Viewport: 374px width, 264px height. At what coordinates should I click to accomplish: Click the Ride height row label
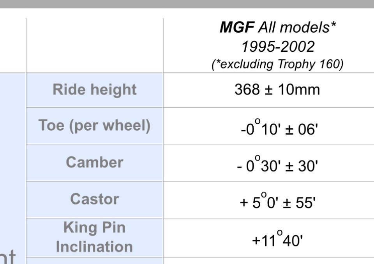pos(94,90)
